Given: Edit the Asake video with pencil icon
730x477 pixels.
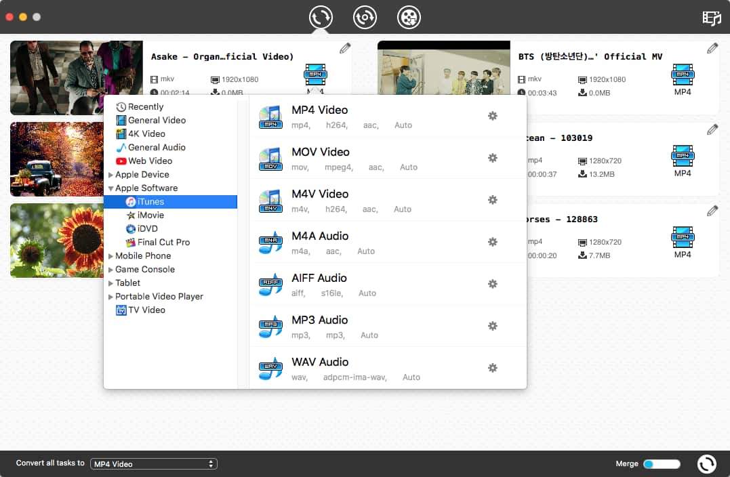Looking at the screenshot, I should (345, 48).
